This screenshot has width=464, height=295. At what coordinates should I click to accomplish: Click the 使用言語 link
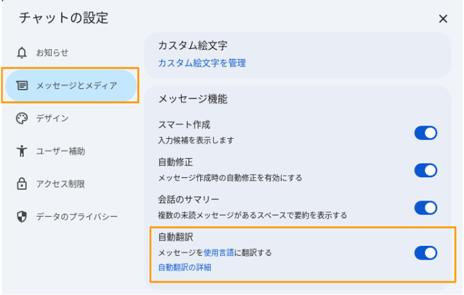click(219, 253)
